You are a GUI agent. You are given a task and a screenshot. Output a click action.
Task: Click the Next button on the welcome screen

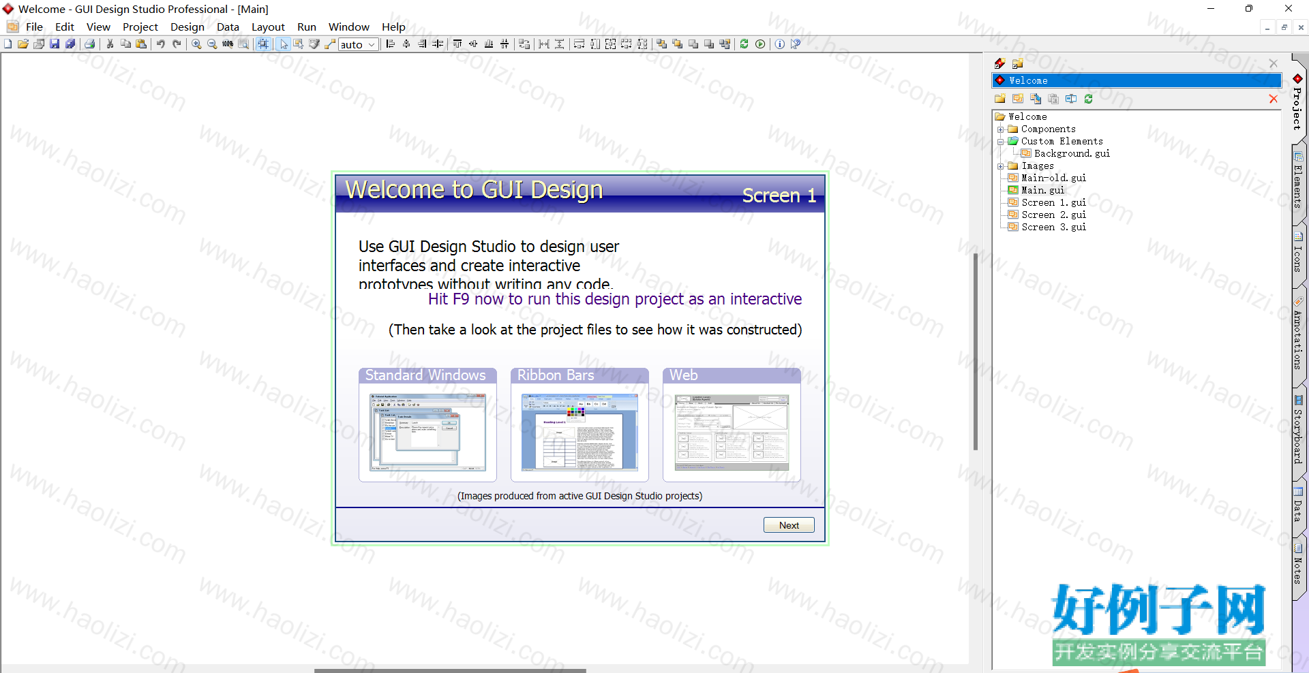pyautogui.click(x=789, y=525)
